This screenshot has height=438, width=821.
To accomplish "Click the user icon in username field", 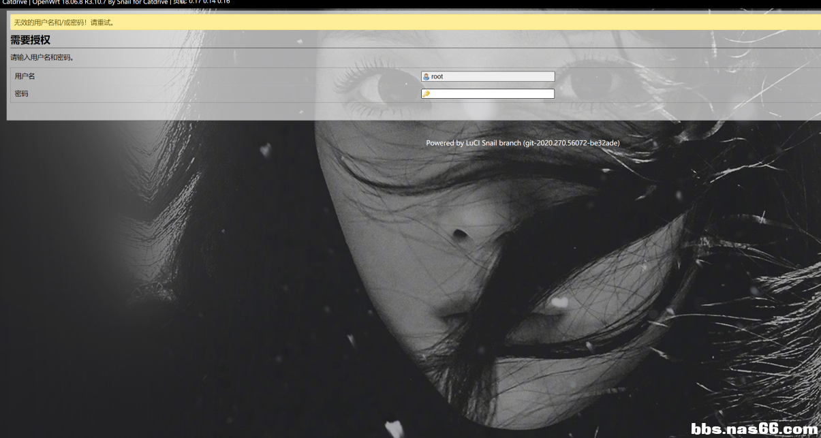I will point(426,77).
